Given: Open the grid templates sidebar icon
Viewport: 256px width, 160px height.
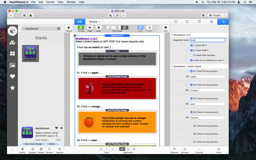Looking at the screenshot, I should (12, 53).
